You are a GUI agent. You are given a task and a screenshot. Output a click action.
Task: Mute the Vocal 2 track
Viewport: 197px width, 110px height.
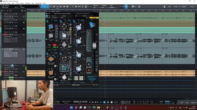point(5,49)
